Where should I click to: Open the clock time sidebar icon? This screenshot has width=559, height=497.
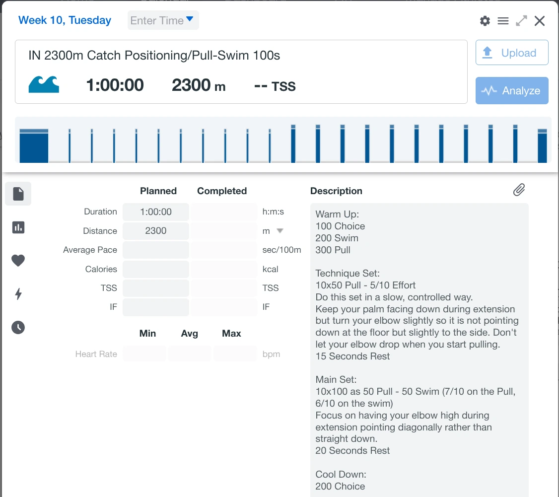click(18, 327)
